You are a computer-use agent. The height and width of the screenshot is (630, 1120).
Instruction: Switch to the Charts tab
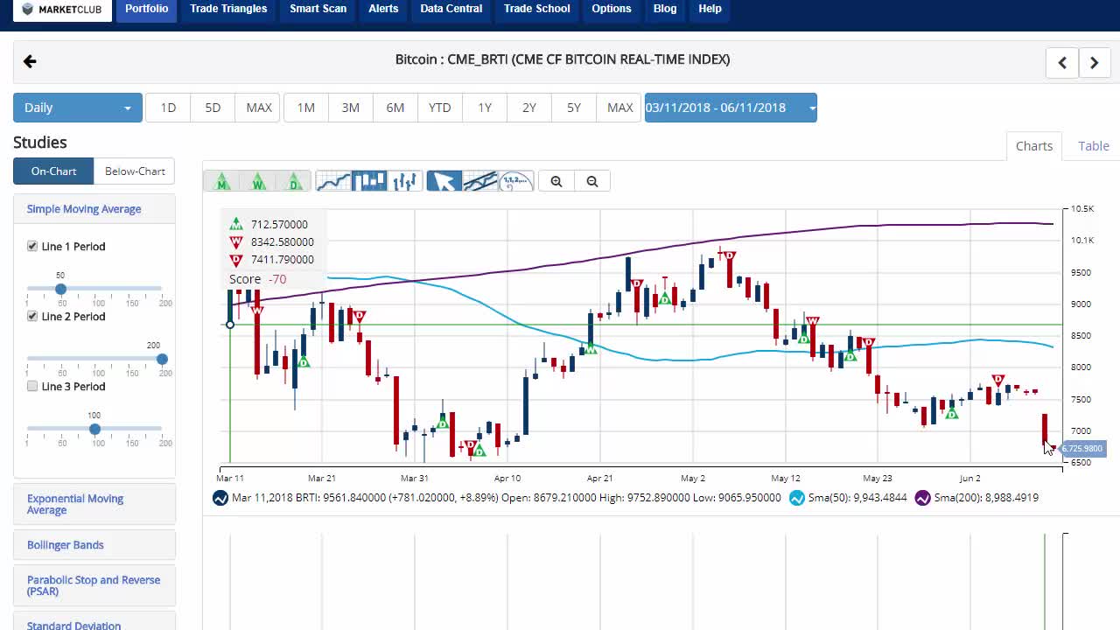(1034, 146)
